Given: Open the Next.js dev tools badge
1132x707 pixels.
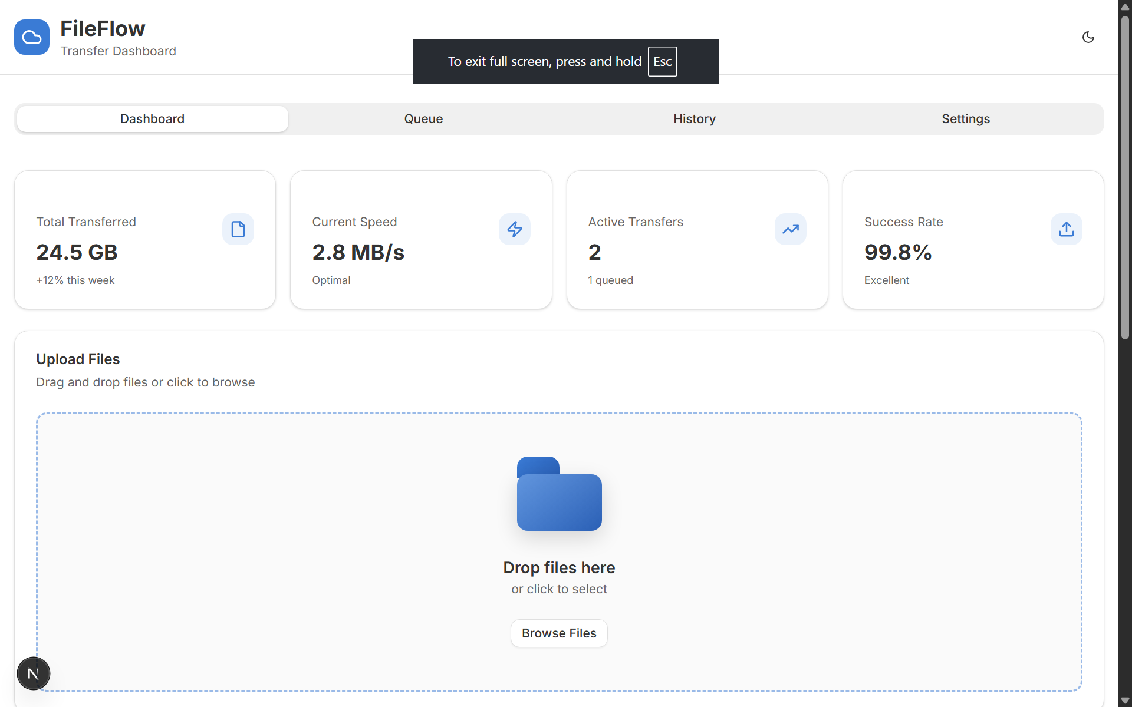Looking at the screenshot, I should click(34, 673).
